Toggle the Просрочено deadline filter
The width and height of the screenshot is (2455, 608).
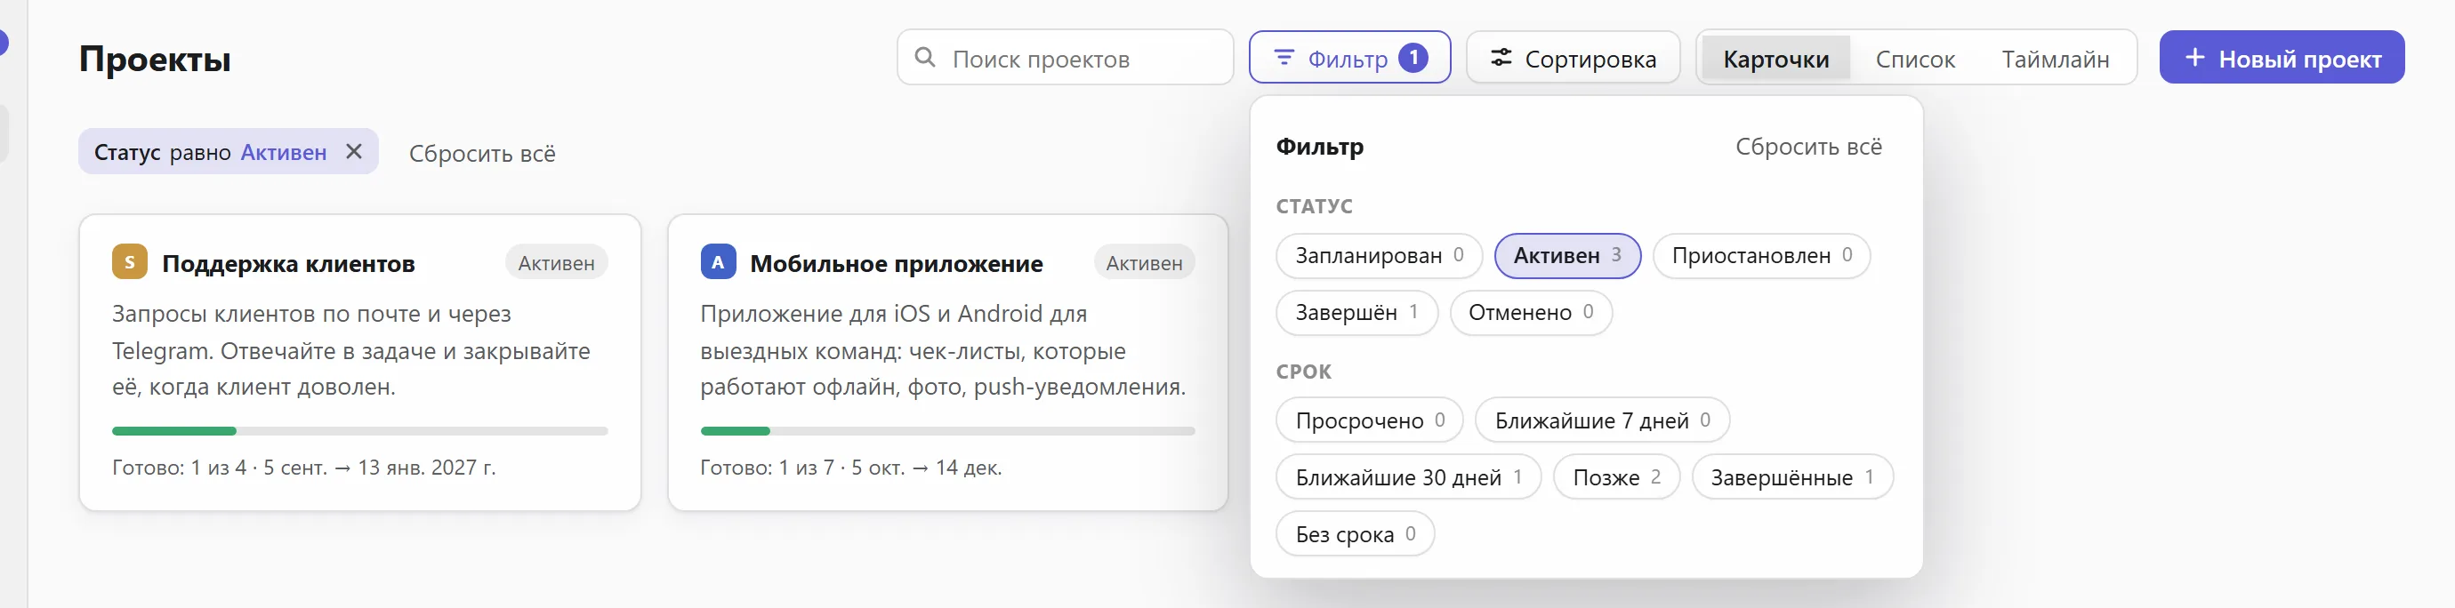[1370, 420]
